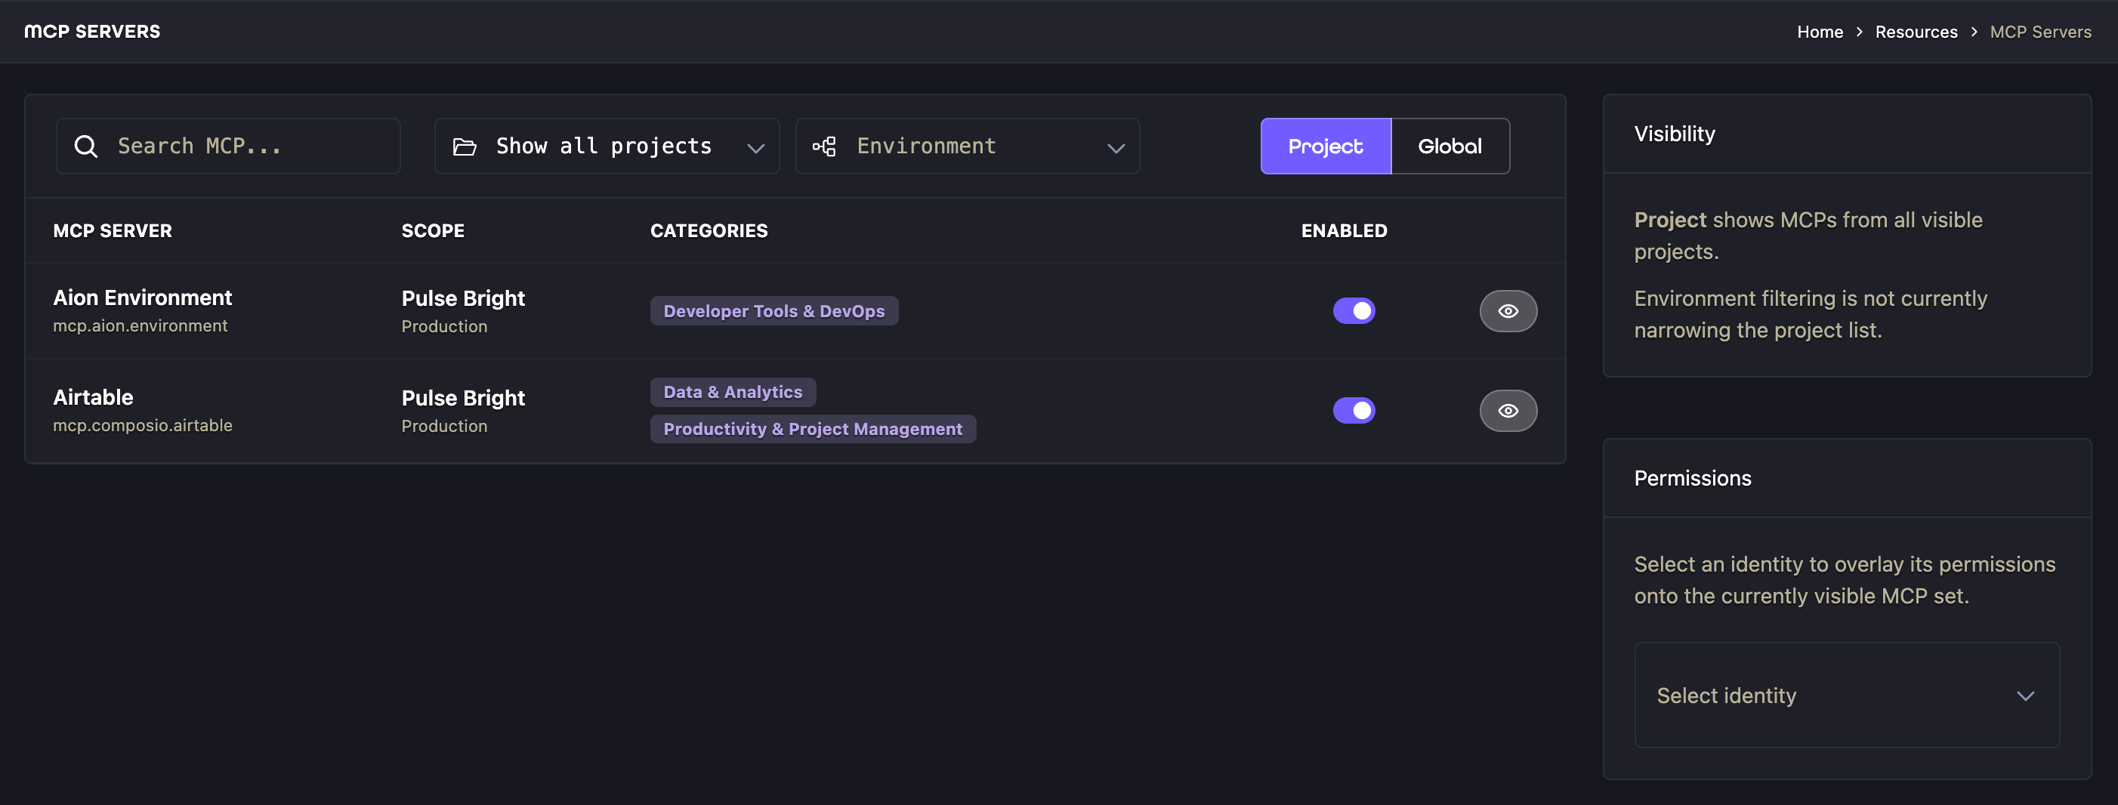Click the Data & Analytics tag
2118x805 pixels.
733,392
